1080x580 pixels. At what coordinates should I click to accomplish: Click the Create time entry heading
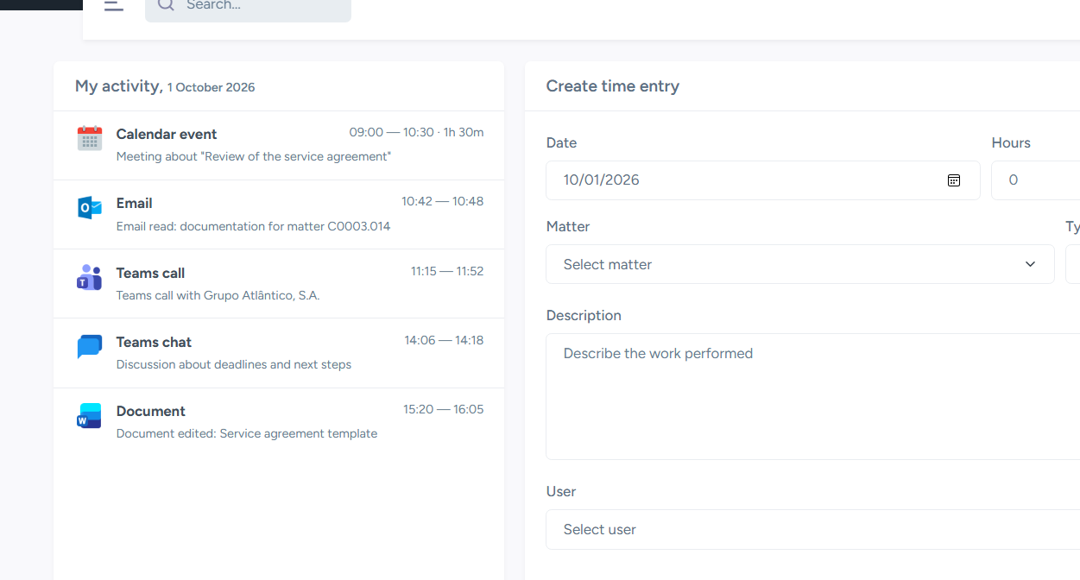pos(613,86)
